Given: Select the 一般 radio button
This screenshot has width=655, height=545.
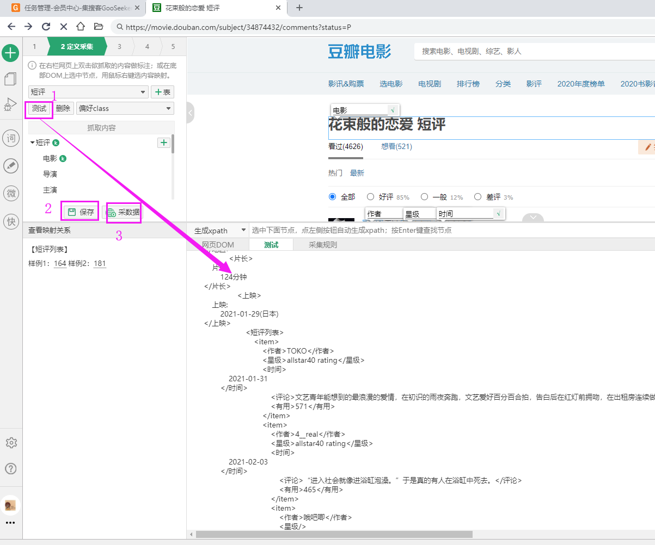Looking at the screenshot, I should click(425, 197).
